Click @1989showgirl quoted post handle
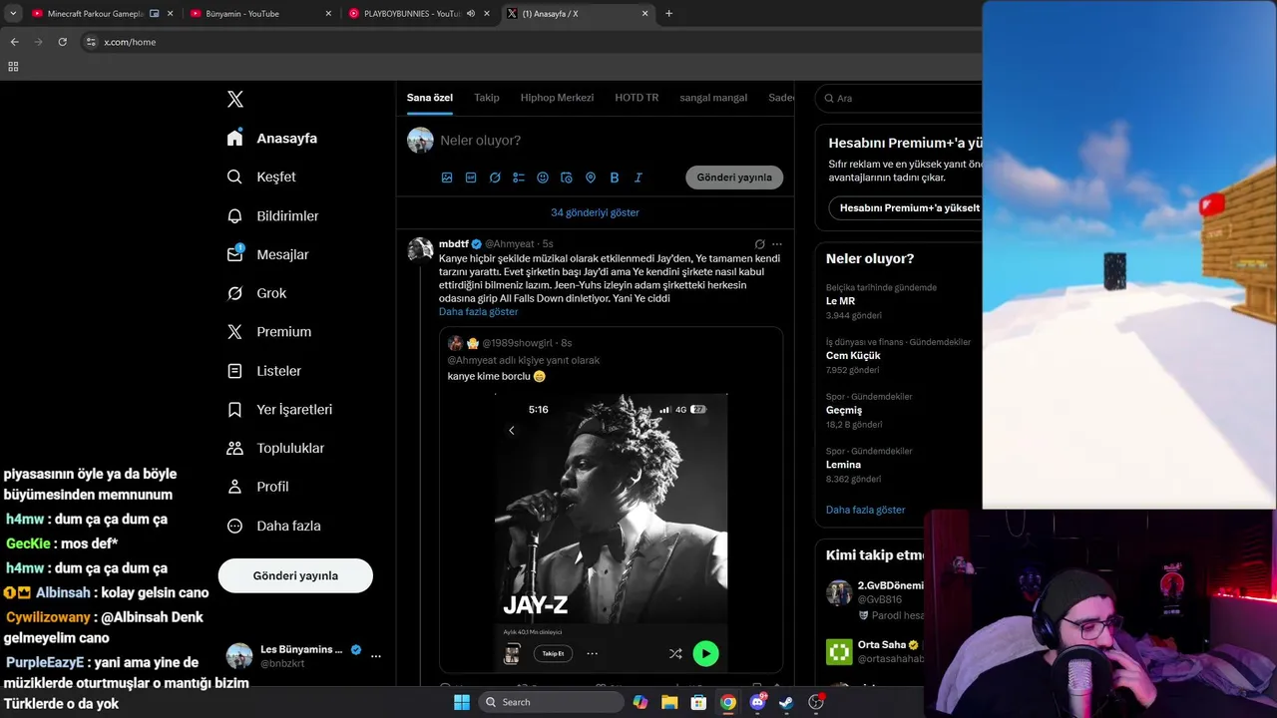This screenshot has width=1277, height=718. click(x=519, y=343)
